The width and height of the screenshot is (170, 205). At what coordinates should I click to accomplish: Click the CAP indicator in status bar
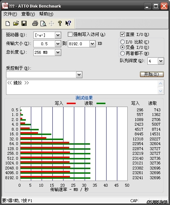click(134, 201)
